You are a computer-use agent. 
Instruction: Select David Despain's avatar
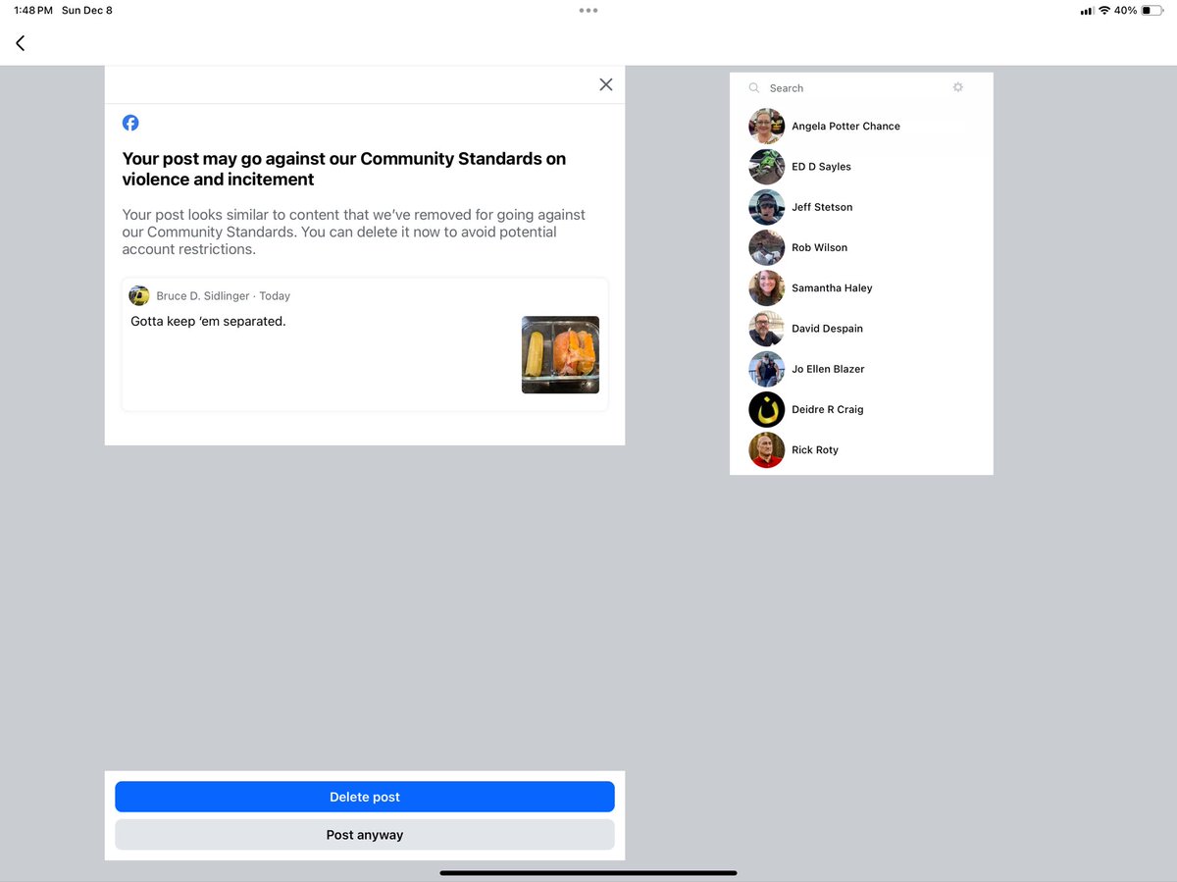(x=766, y=329)
